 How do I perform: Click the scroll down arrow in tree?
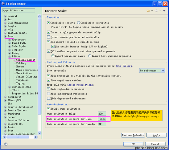tap(39, 133)
